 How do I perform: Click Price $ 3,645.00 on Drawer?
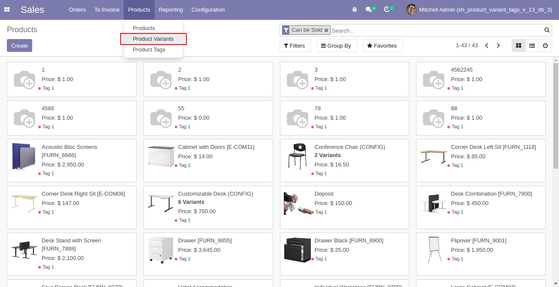pos(199,250)
